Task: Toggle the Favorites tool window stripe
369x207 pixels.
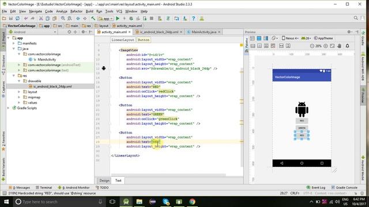Action: click(3, 141)
